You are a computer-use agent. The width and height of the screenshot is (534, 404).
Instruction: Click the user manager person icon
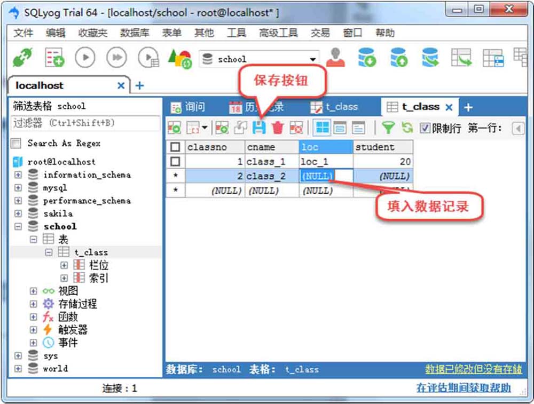tap(335, 57)
